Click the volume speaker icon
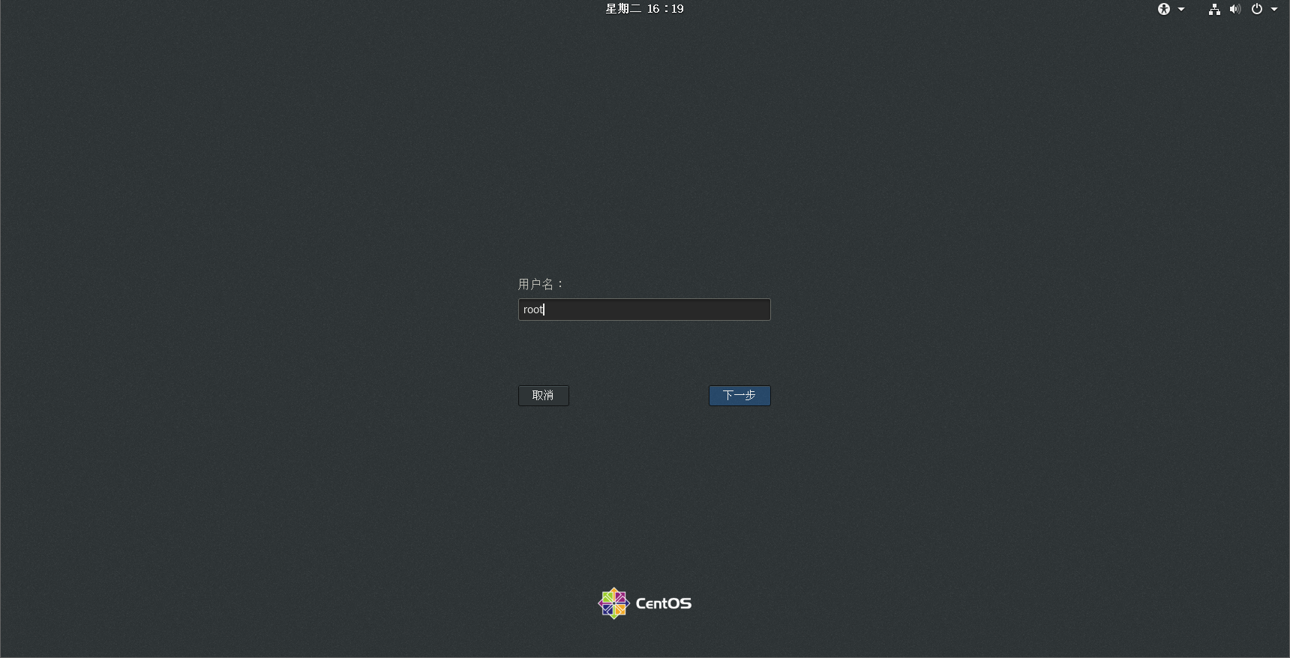Image resolution: width=1290 pixels, height=658 pixels. click(1234, 9)
